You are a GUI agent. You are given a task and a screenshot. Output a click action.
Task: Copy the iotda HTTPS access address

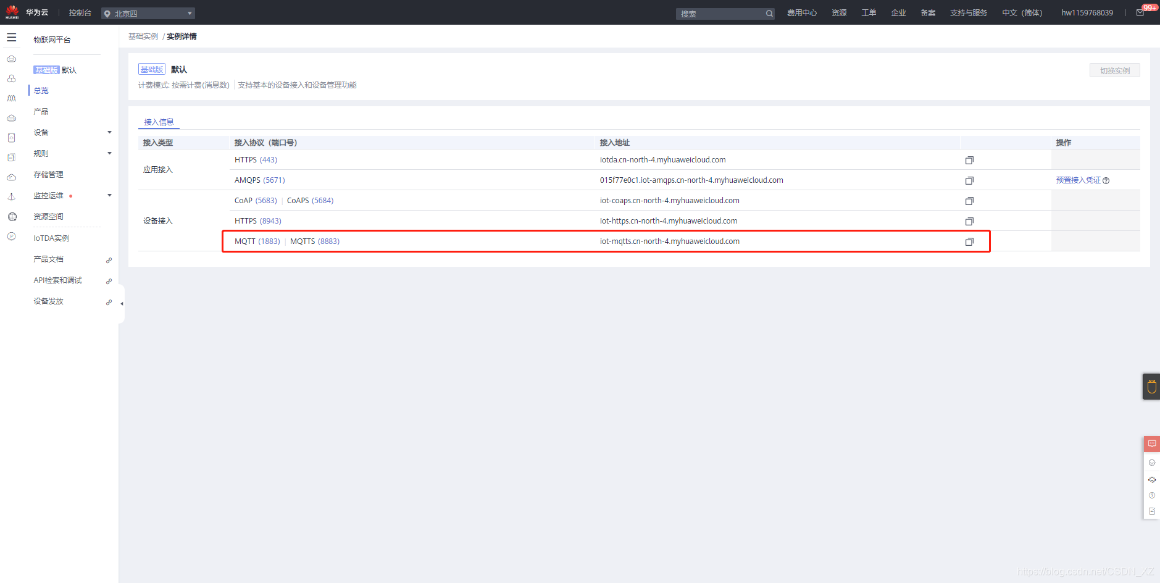point(969,160)
